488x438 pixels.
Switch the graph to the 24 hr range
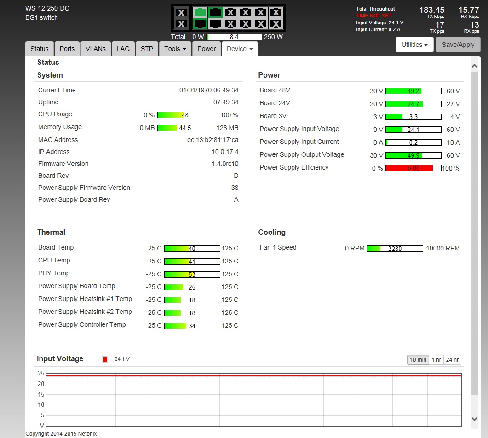452,360
